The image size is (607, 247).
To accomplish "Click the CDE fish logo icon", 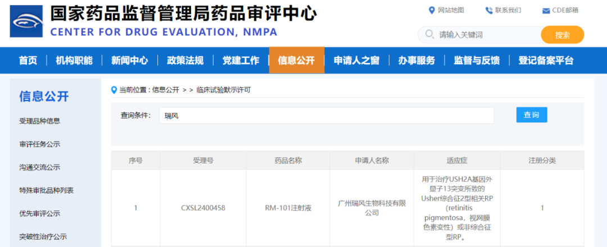I will [x=26, y=21].
